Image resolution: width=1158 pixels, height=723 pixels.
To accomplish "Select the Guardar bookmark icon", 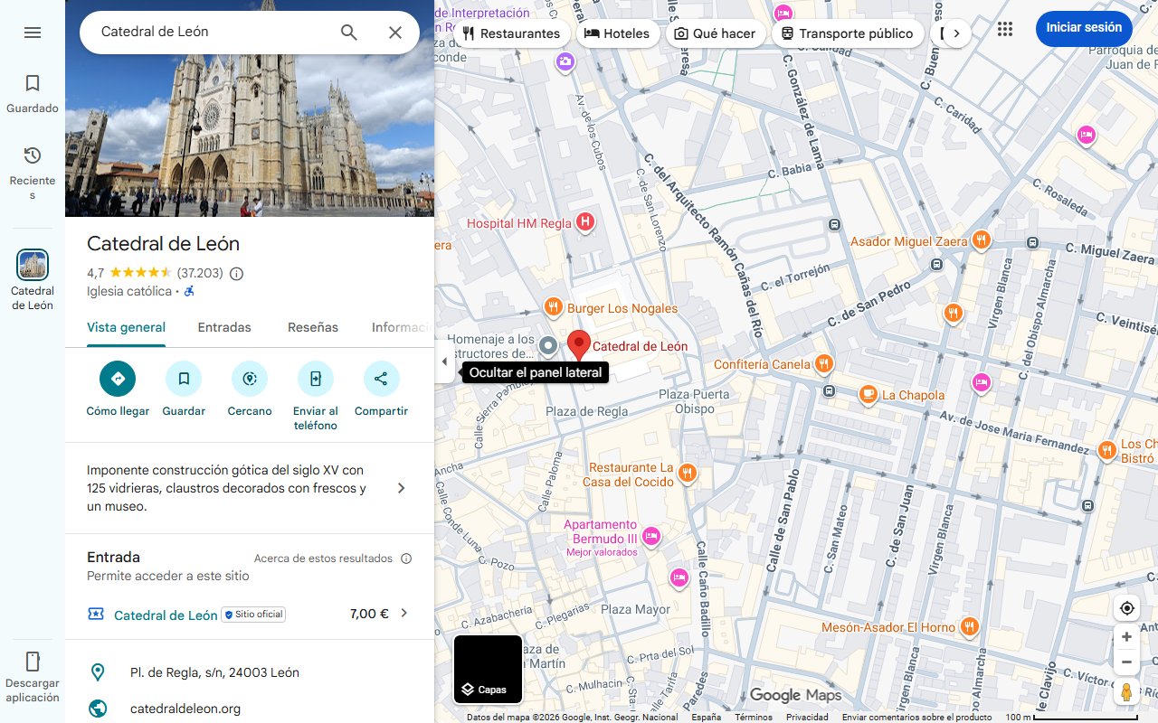I will click(184, 380).
